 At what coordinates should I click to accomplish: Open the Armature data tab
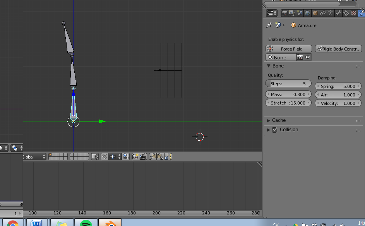click(330, 13)
